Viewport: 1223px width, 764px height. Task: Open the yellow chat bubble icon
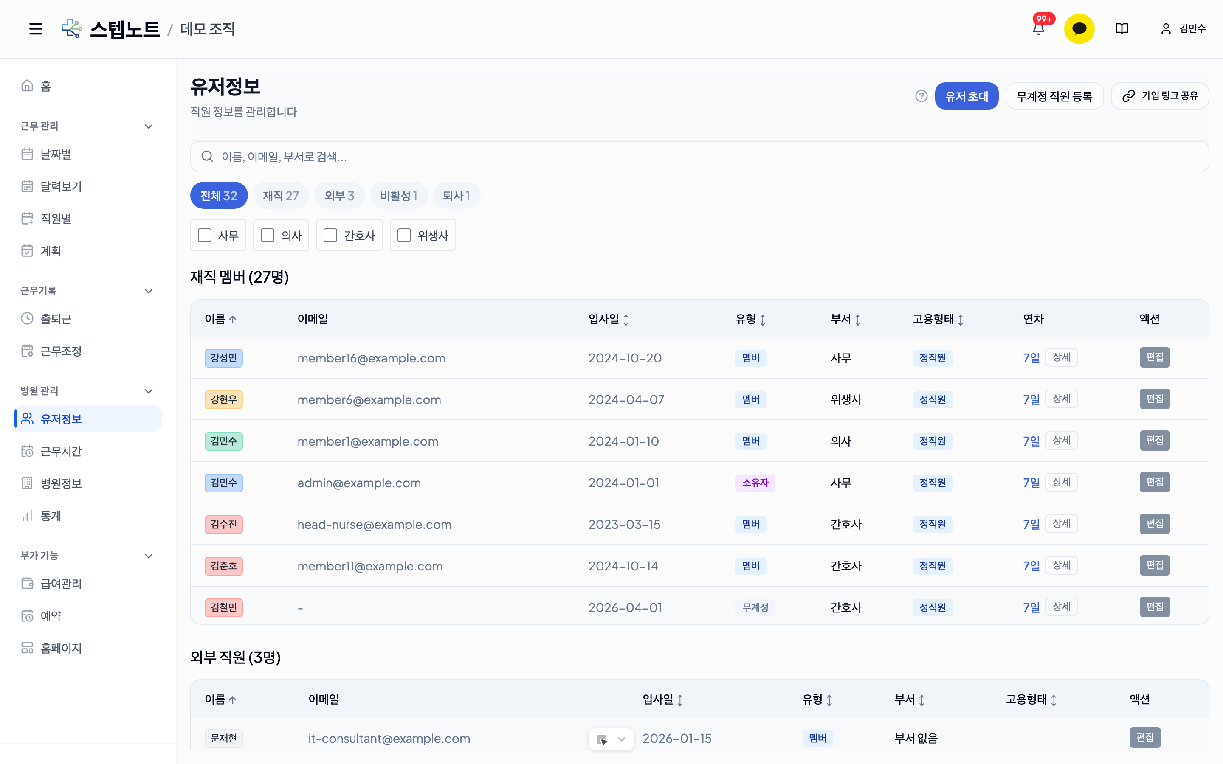point(1079,29)
